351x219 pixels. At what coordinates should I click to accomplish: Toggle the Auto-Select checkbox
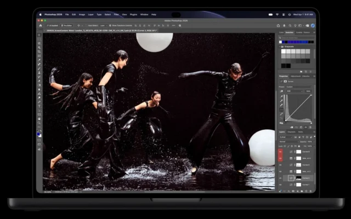tap(86, 26)
